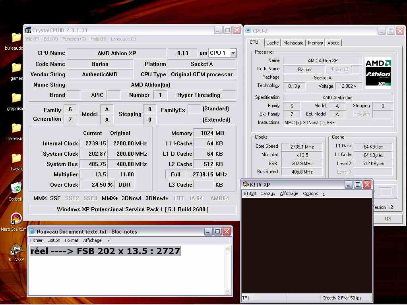Click the Voltage value 2.082 v
Screen dimensions: 407x305
[349, 86]
